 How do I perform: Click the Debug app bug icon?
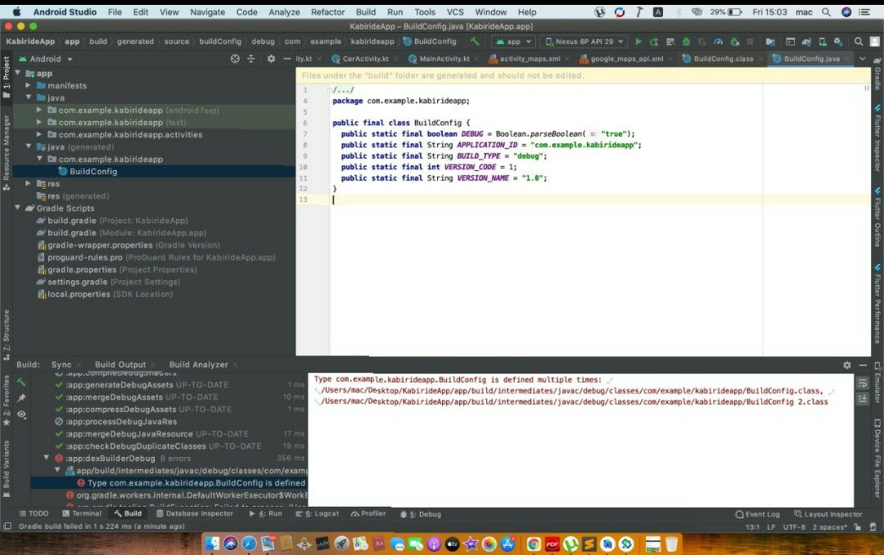[x=686, y=42]
